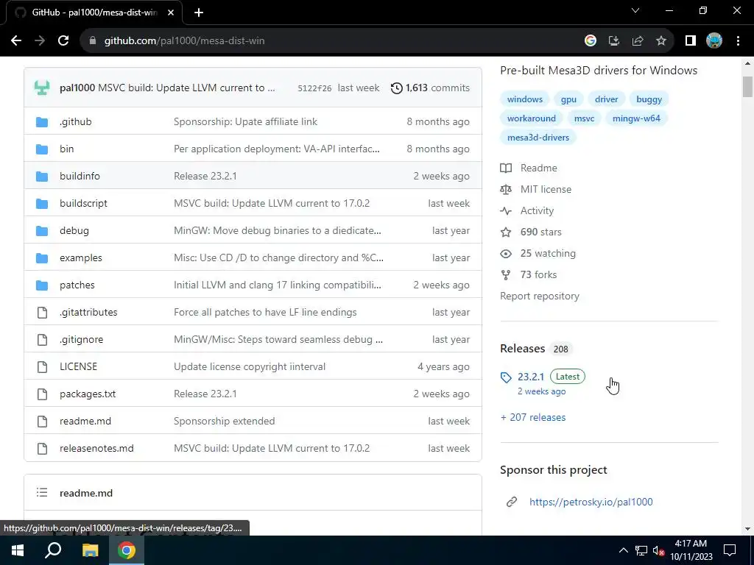
Task: Click the pal1000 avatar icon
Action: [x=42, y=88]
